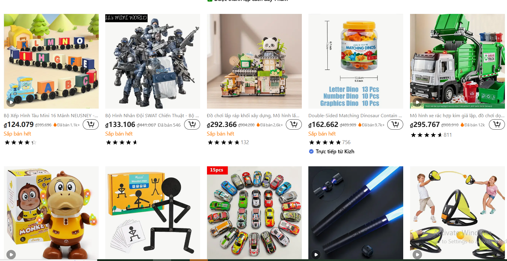The image size is (507, 261).
Task: Play video on lightsaber product thumbnail
Action: (x=316, y=254)
